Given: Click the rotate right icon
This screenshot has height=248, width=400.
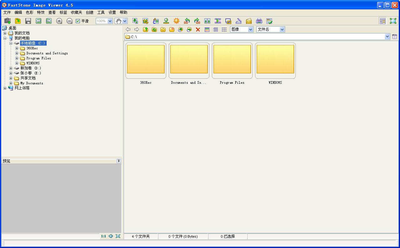Looking at the screenshot, I should pyautogui.click(x=197, y=21).
